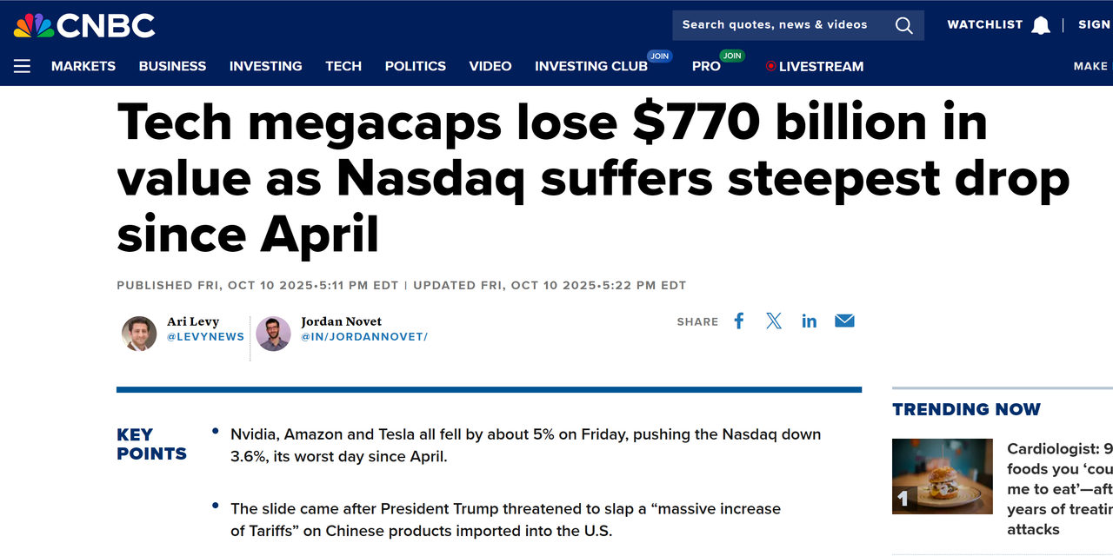This screenshot has height=556, width=1113.
Task: Click the Watchlist link
Action: tap(984, 24)
